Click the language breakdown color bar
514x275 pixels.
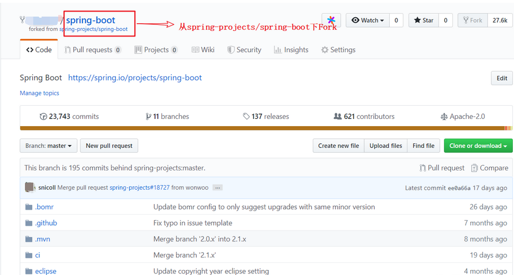[266, 128]
